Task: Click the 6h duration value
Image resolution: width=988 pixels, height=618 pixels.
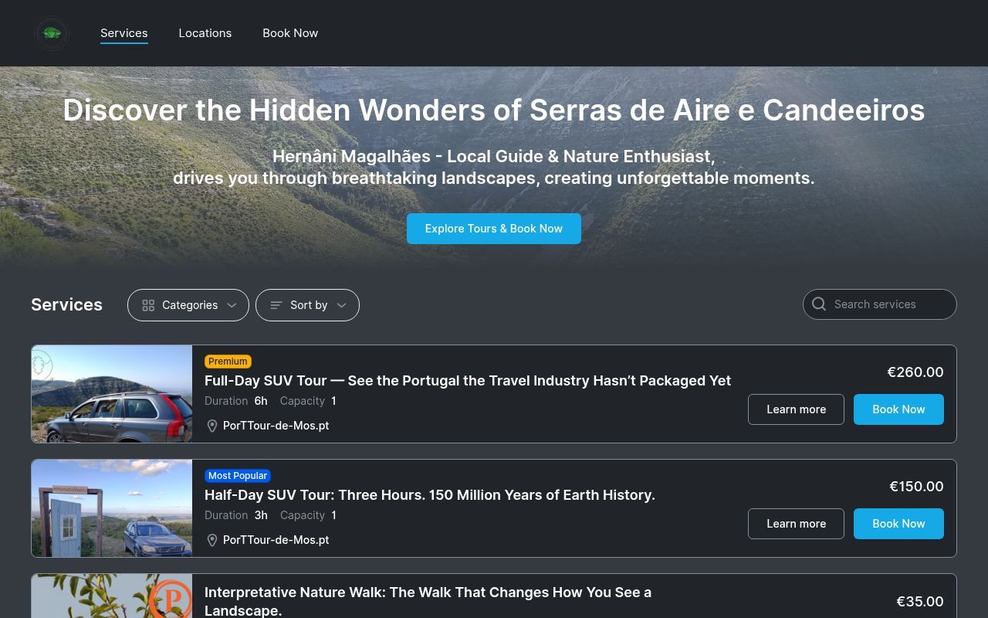Action: coord(261,401)
